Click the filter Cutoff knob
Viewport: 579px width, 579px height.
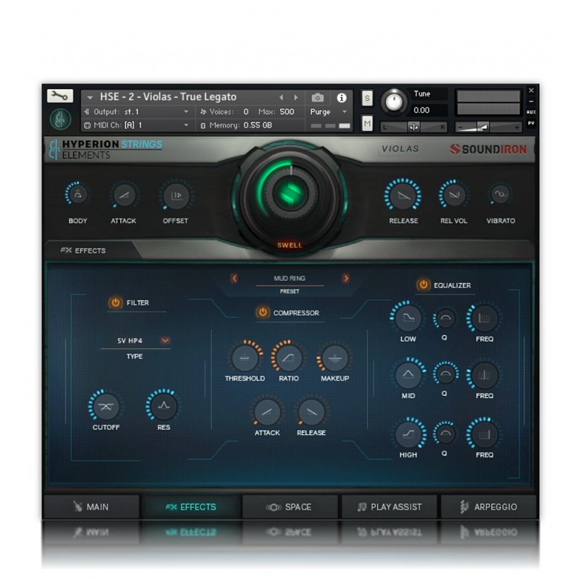[x=106, y=406]
